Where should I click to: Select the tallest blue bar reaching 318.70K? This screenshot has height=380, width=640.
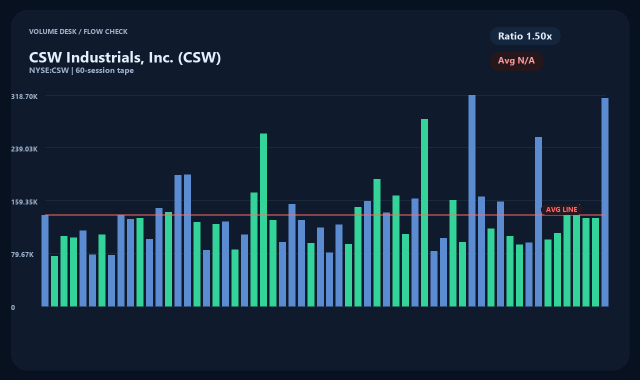(x=472, y=200)
